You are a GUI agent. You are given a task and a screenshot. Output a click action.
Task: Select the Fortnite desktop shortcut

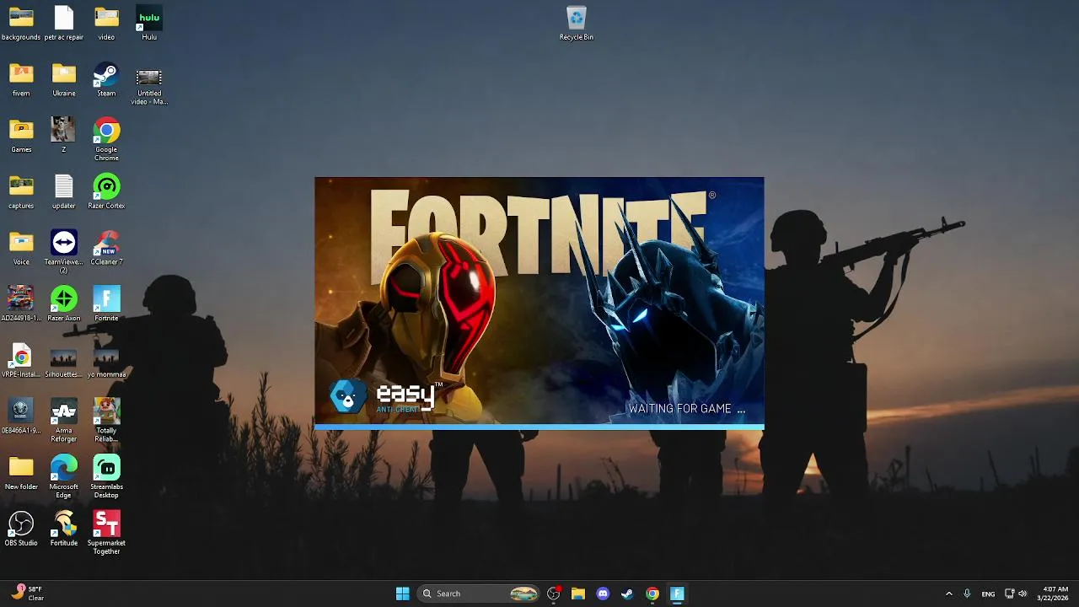pyautogui.click(x=106, y=304)
